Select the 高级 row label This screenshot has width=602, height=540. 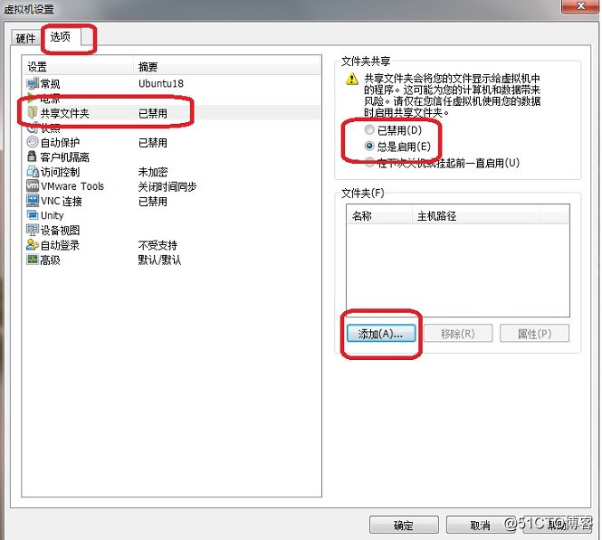pyautogui.click(x=51, y=260)
